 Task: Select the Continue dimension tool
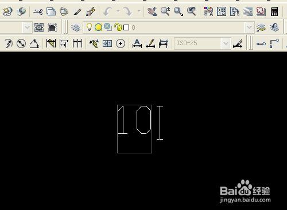click(77, 43)
